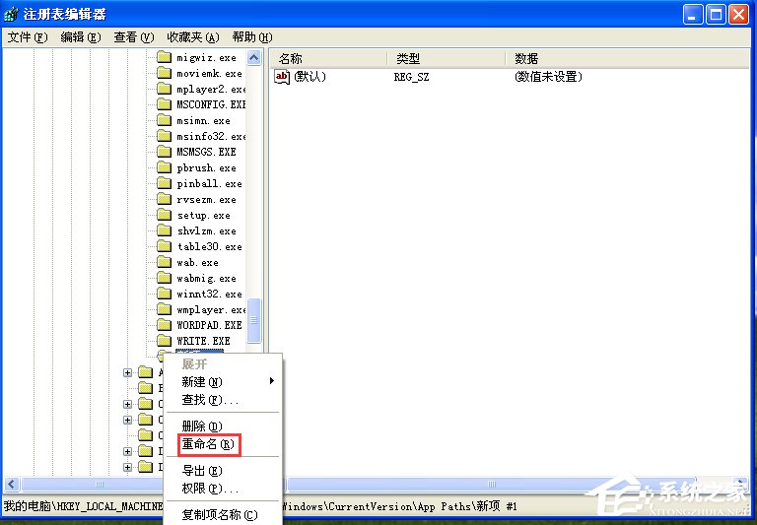Close the Registry Editor window
757x525 pixels.
[x=738, y=15]
